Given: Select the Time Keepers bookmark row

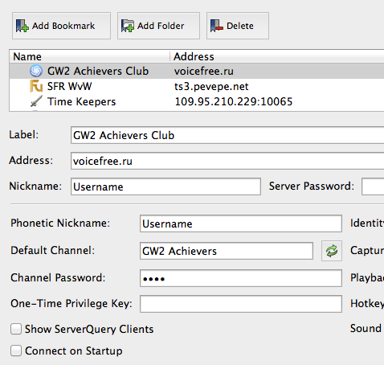Looking at the screenshot, I should click(197, 101).
